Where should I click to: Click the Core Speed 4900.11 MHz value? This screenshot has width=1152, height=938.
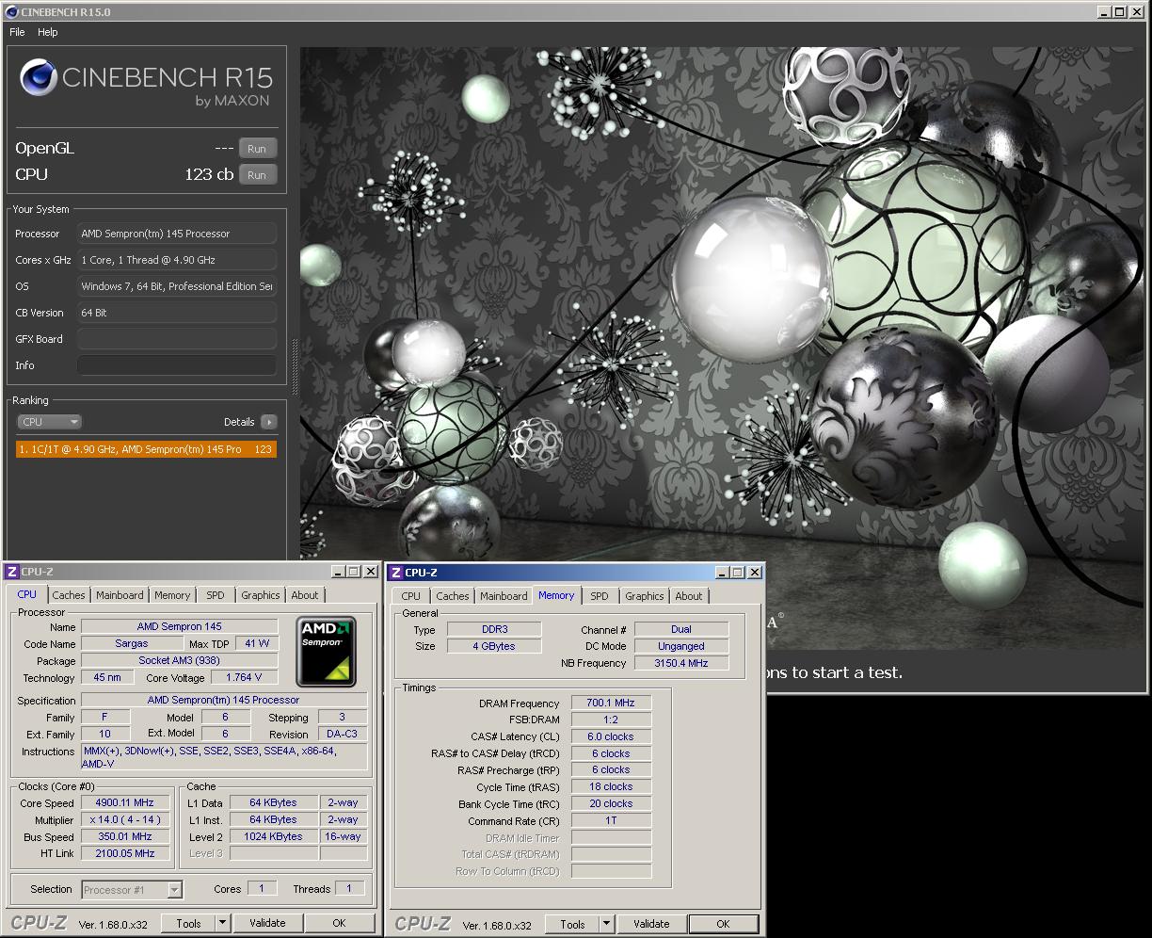125,803
